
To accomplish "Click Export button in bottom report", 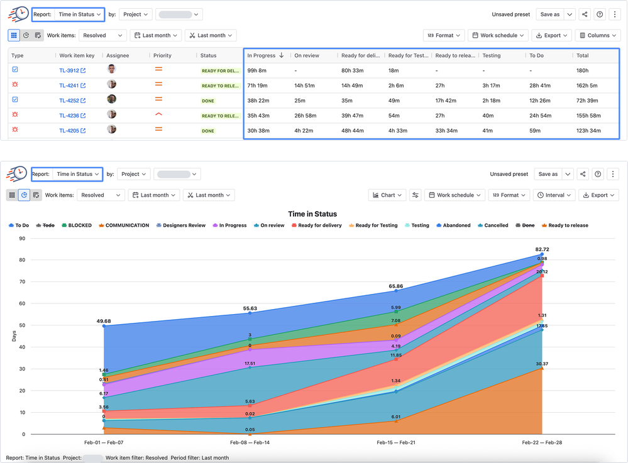I will [x=598, y=195].
